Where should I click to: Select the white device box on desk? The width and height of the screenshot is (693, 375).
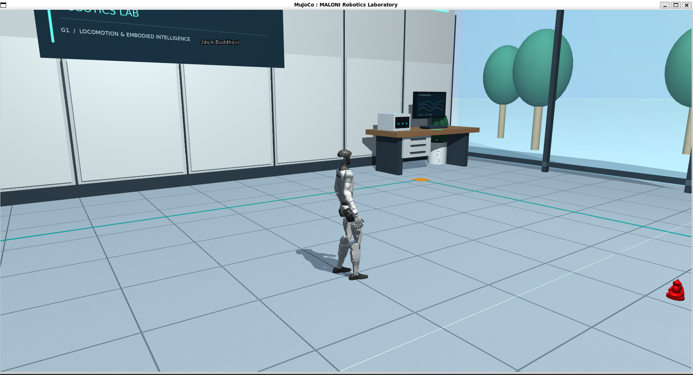pyautogui.click(x=394, y=122)
